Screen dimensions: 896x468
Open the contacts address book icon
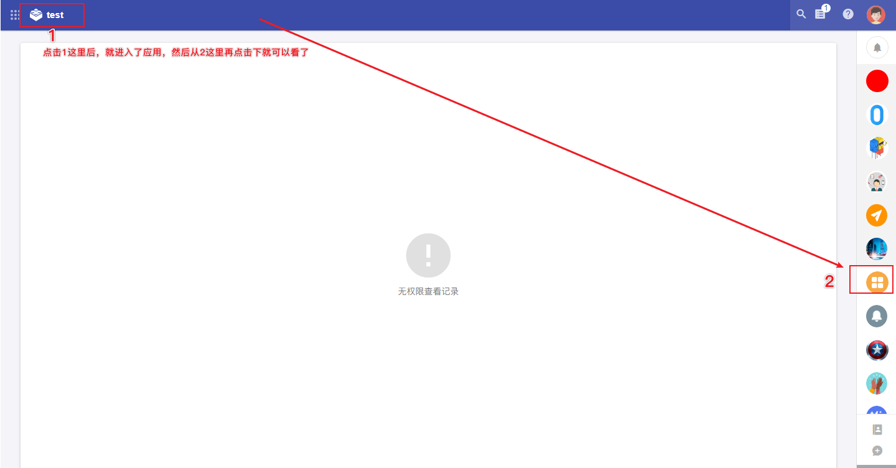click(x=877, y=429)
